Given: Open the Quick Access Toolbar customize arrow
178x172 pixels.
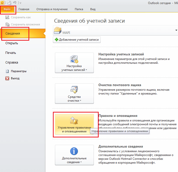Looking at the screenshot, I should click(20, 3).
